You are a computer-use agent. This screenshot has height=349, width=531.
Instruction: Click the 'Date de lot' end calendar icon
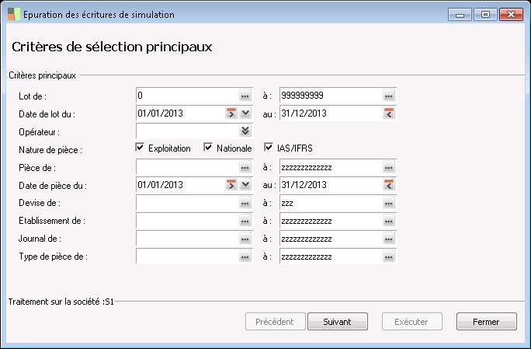pos(389,113)
